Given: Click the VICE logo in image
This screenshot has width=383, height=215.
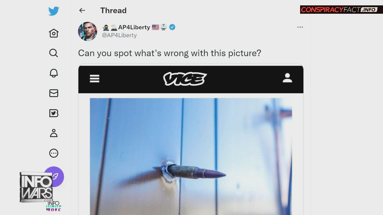Looking at the screenshot, I should tap(185, 79).
